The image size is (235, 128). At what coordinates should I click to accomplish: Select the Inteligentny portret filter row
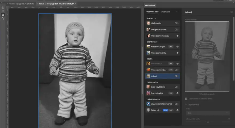click(x=163, y=30)
